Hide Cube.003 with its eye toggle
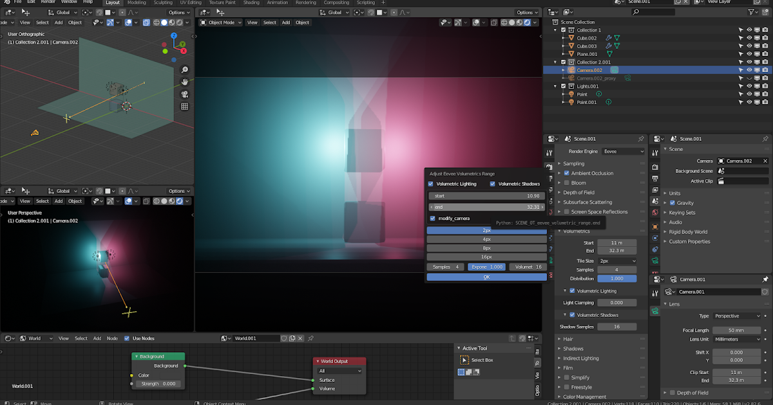 [749, 46]
